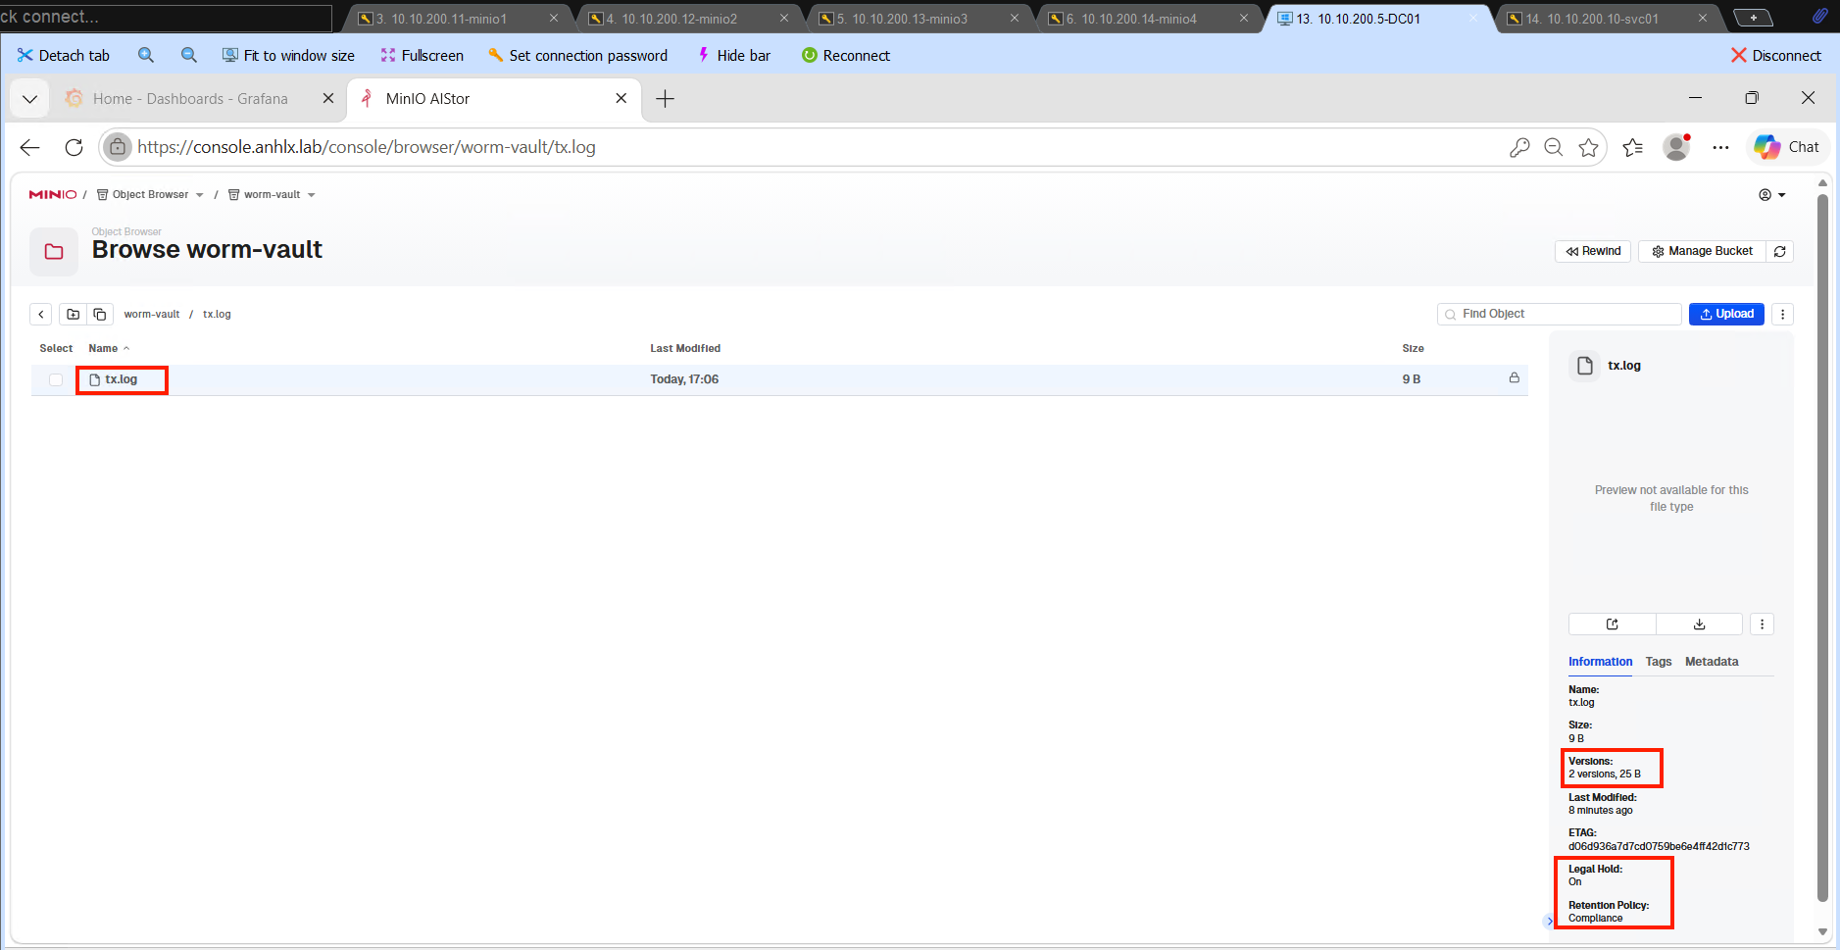Open the user account menu dropdown
The width and height of the screenshot is (1840, 950).
click(1772, 195)
